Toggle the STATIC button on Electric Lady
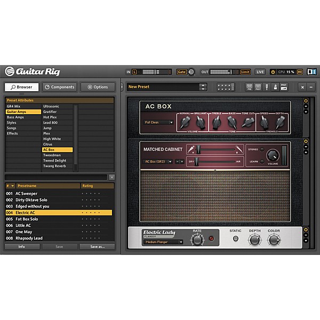The height and width of the screenshot is (320, 320). coord(236,238)
